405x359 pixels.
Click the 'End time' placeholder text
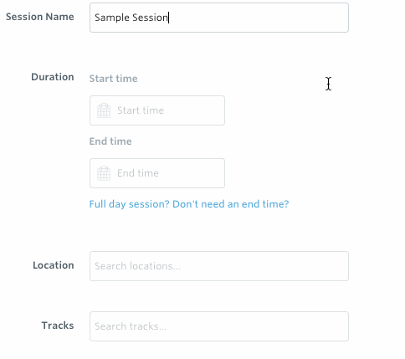[x=138, y=173]
